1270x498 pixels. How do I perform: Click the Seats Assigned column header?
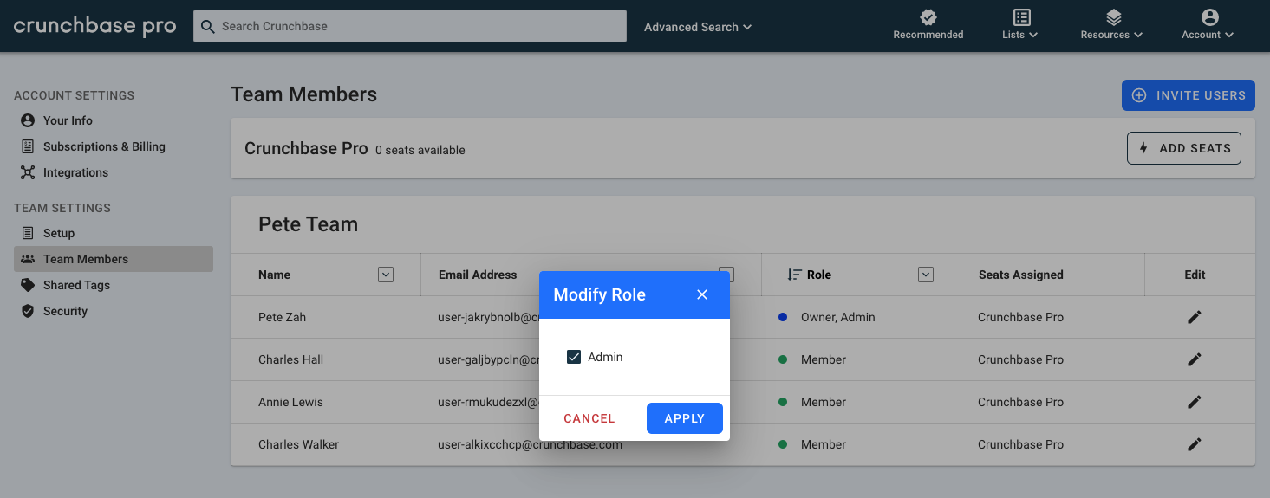click(1021, 275)
